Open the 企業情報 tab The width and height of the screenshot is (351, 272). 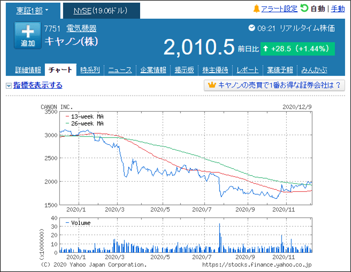point(154,70)
